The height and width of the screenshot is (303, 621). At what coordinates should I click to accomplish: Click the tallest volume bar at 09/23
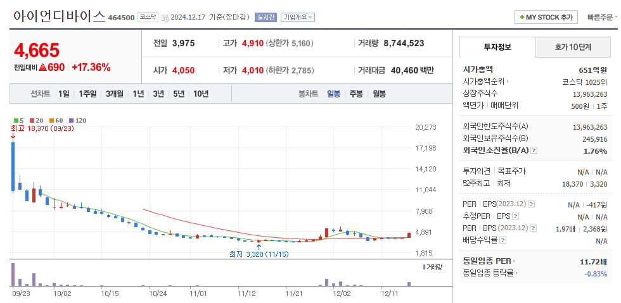[x=13, y=275]
